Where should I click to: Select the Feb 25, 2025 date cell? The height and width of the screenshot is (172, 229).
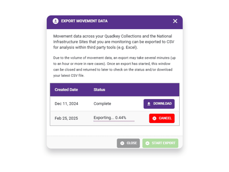coord(66,118)
